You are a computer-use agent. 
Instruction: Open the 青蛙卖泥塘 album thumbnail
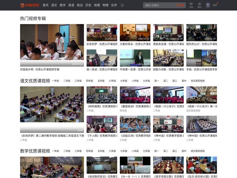169,33
